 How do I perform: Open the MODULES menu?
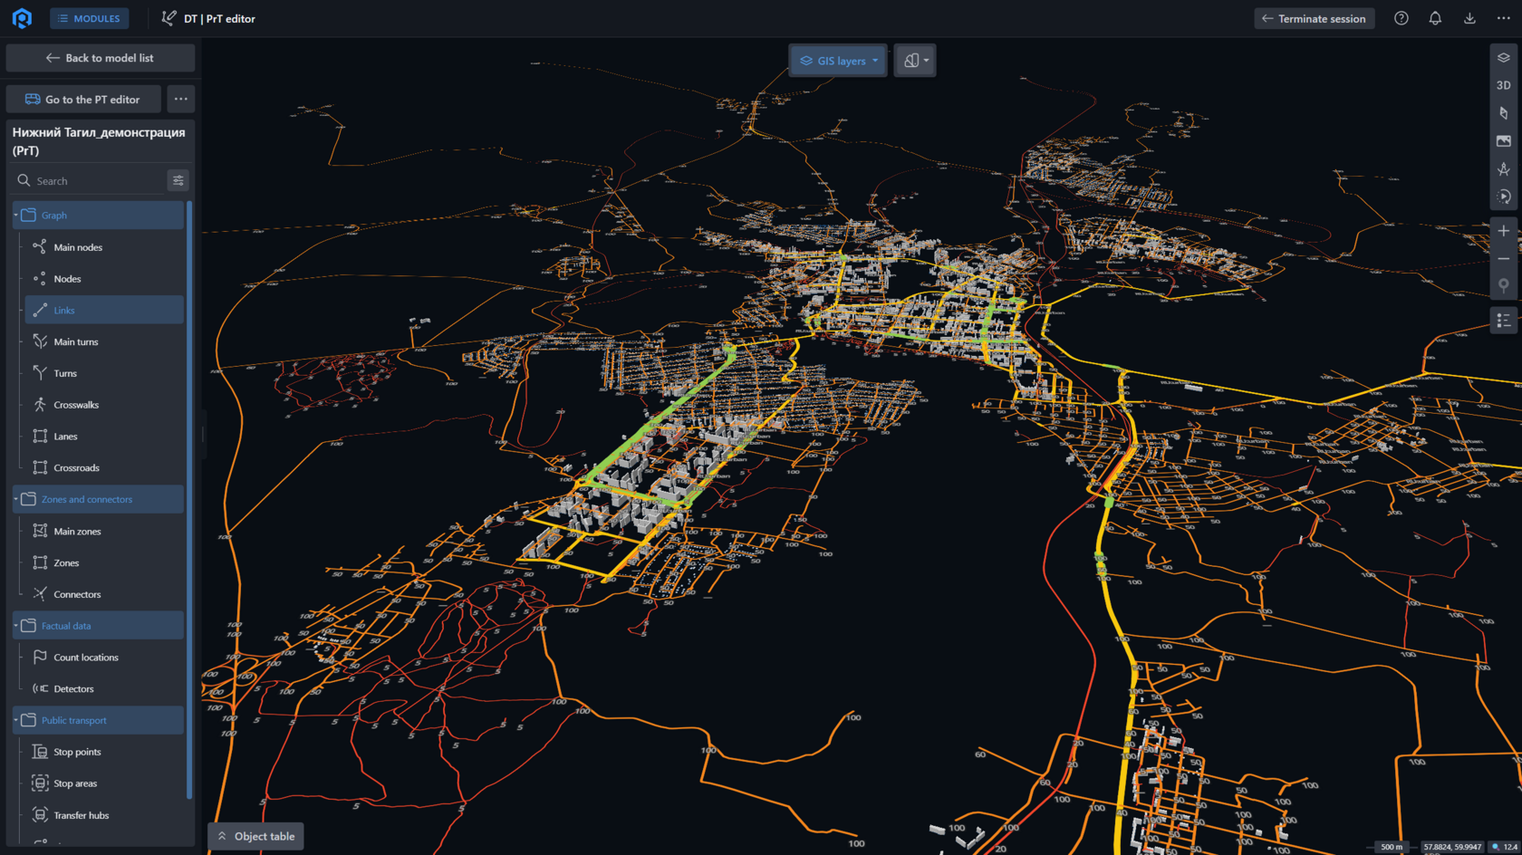(x=89, y=18)
